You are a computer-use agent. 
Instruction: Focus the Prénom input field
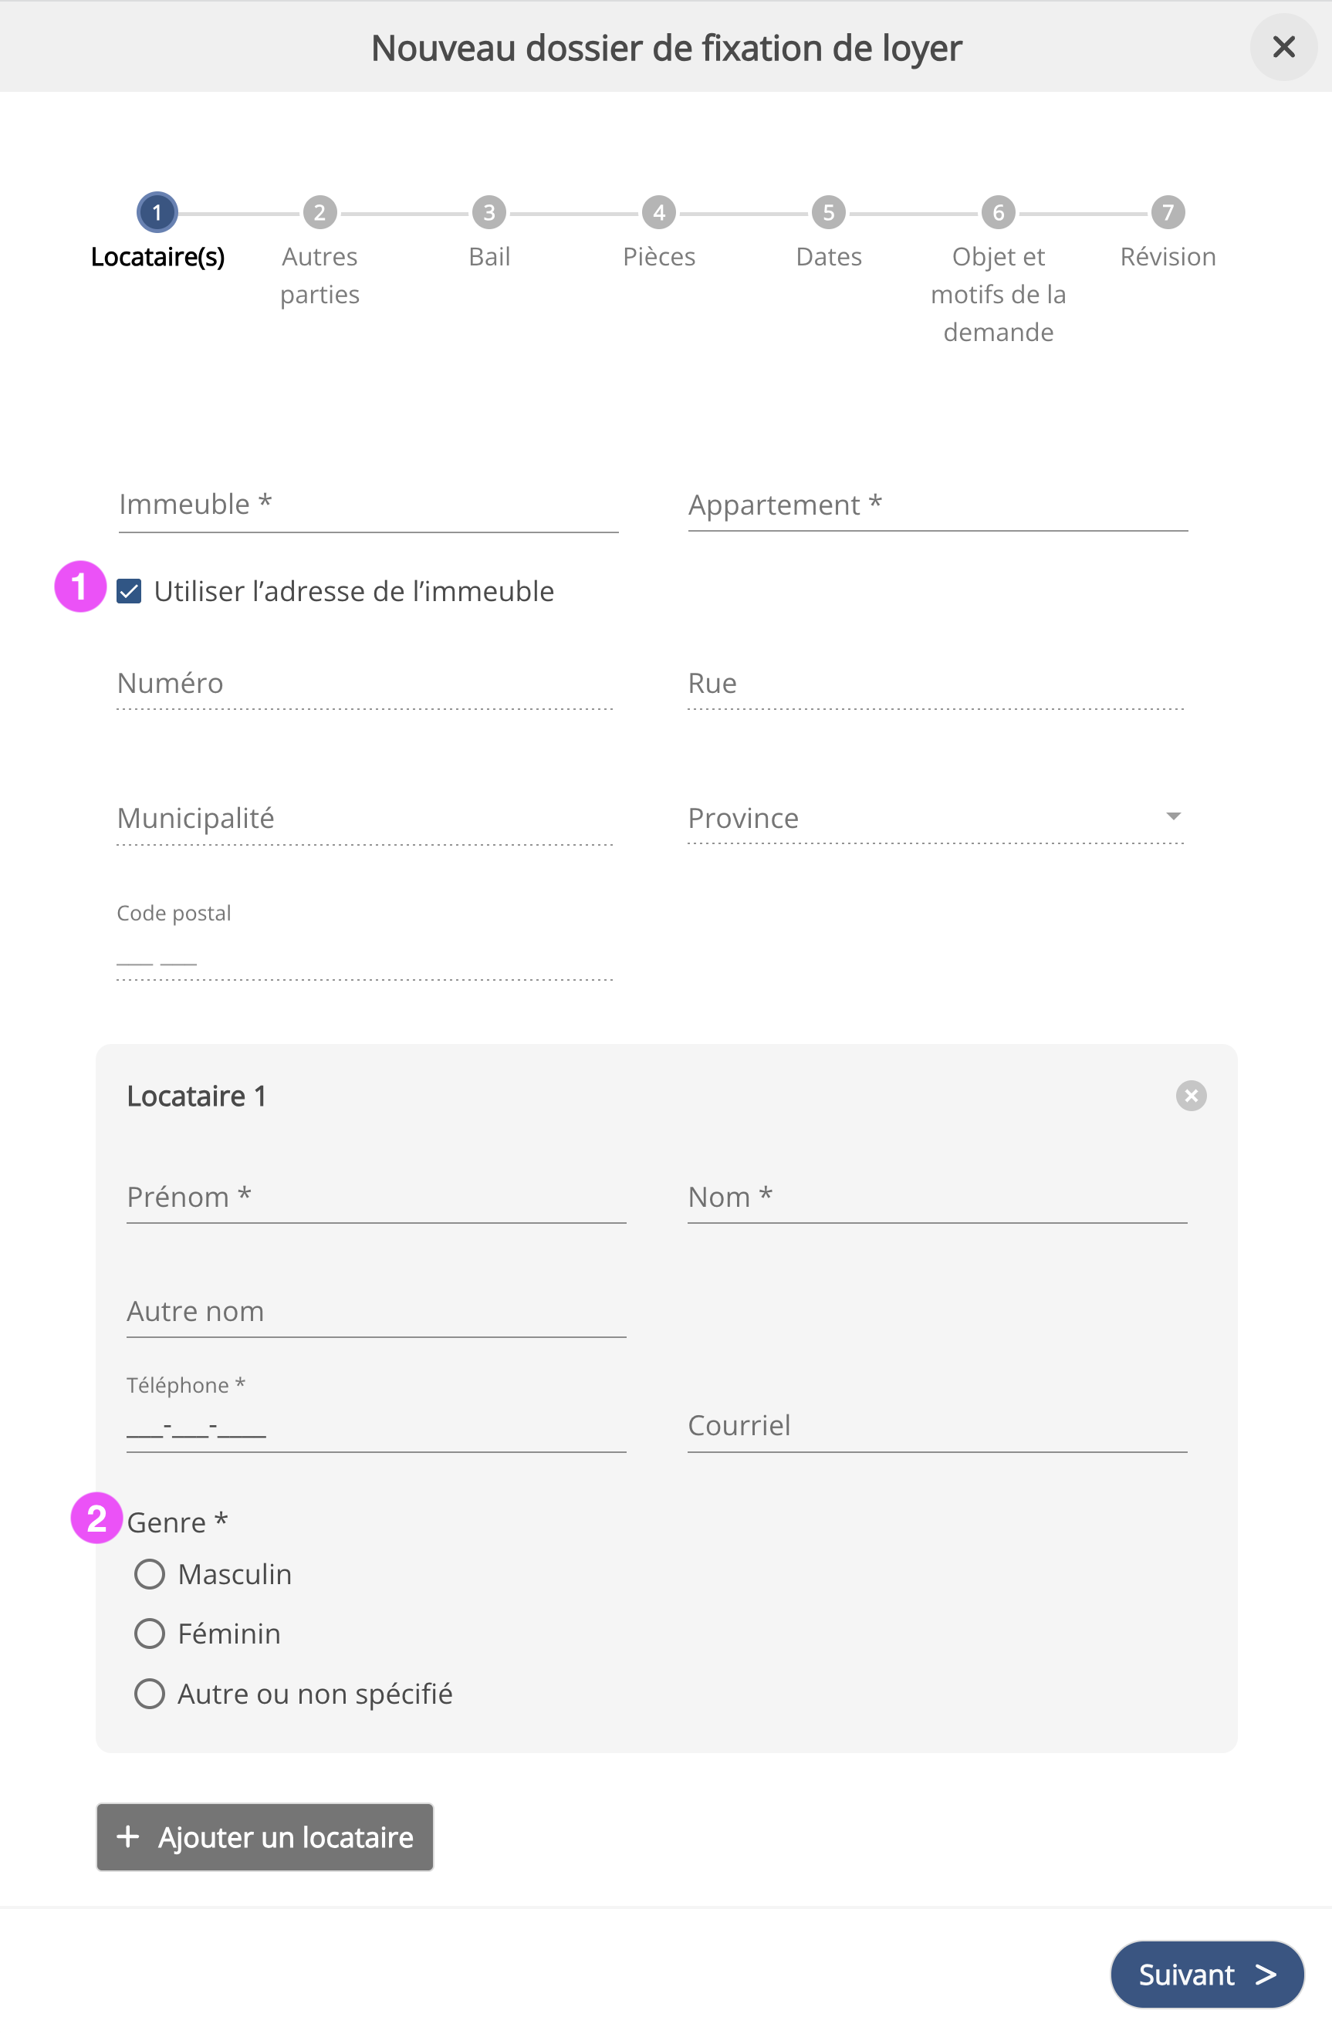point(376,1198)
